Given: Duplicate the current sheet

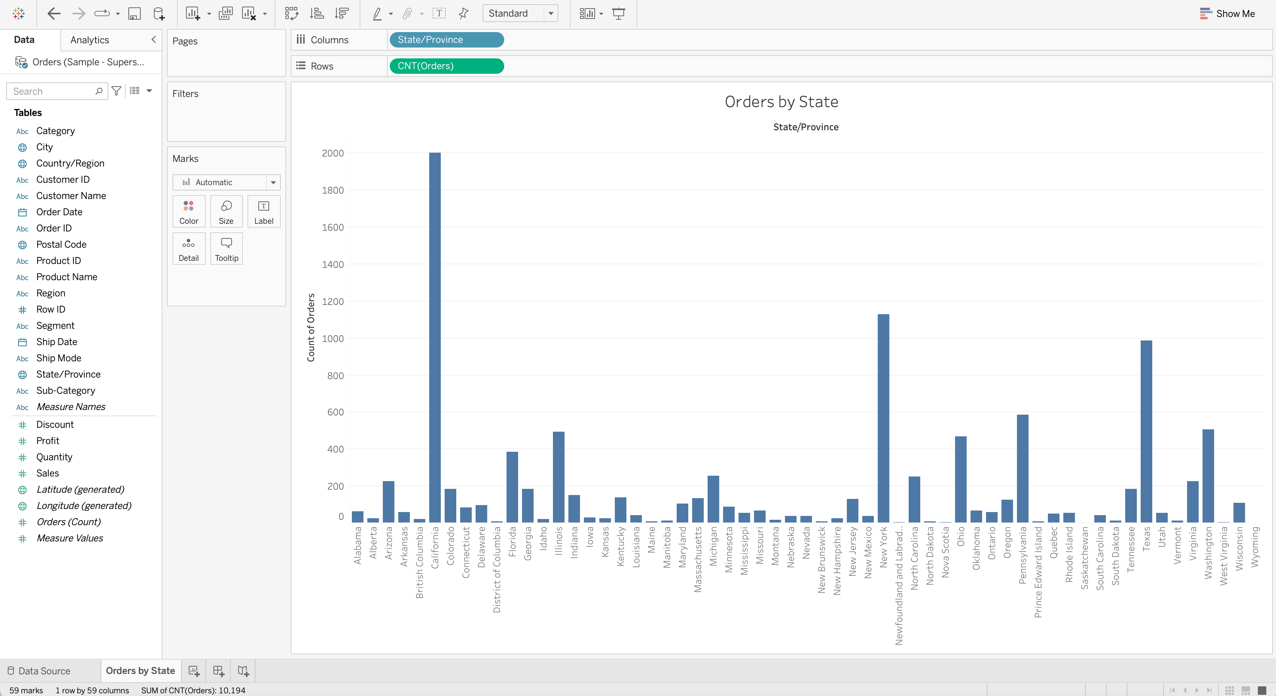Looking at the screenshot, I should click(x=225, y=14).
